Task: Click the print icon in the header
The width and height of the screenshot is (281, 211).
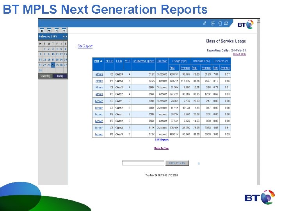Action: [x=226, y=23]
